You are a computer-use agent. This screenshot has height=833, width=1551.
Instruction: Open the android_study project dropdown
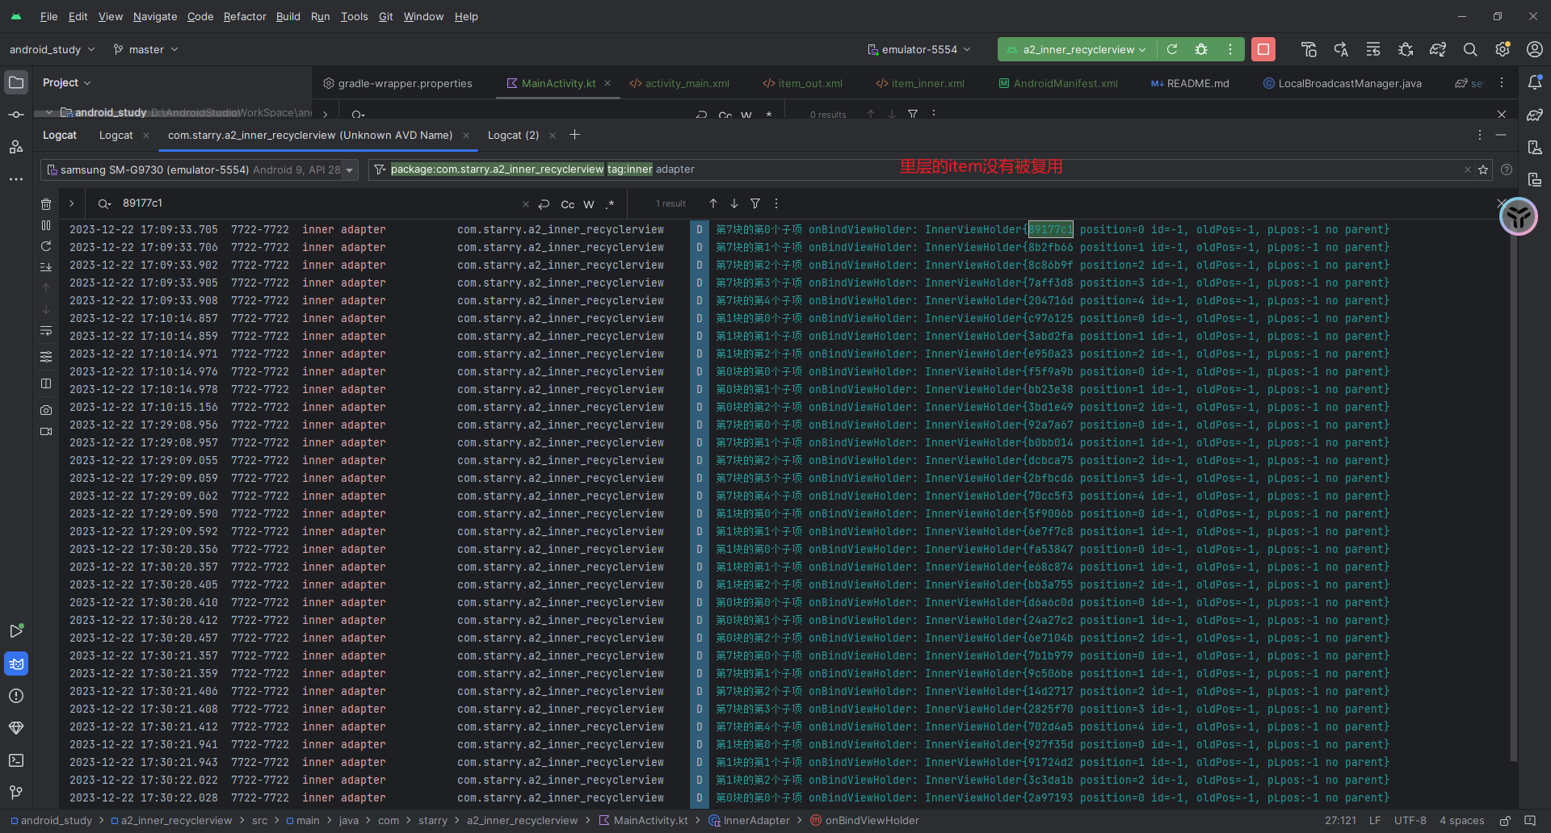52,49
